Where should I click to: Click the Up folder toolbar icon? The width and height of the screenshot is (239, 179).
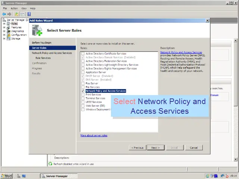16,14
